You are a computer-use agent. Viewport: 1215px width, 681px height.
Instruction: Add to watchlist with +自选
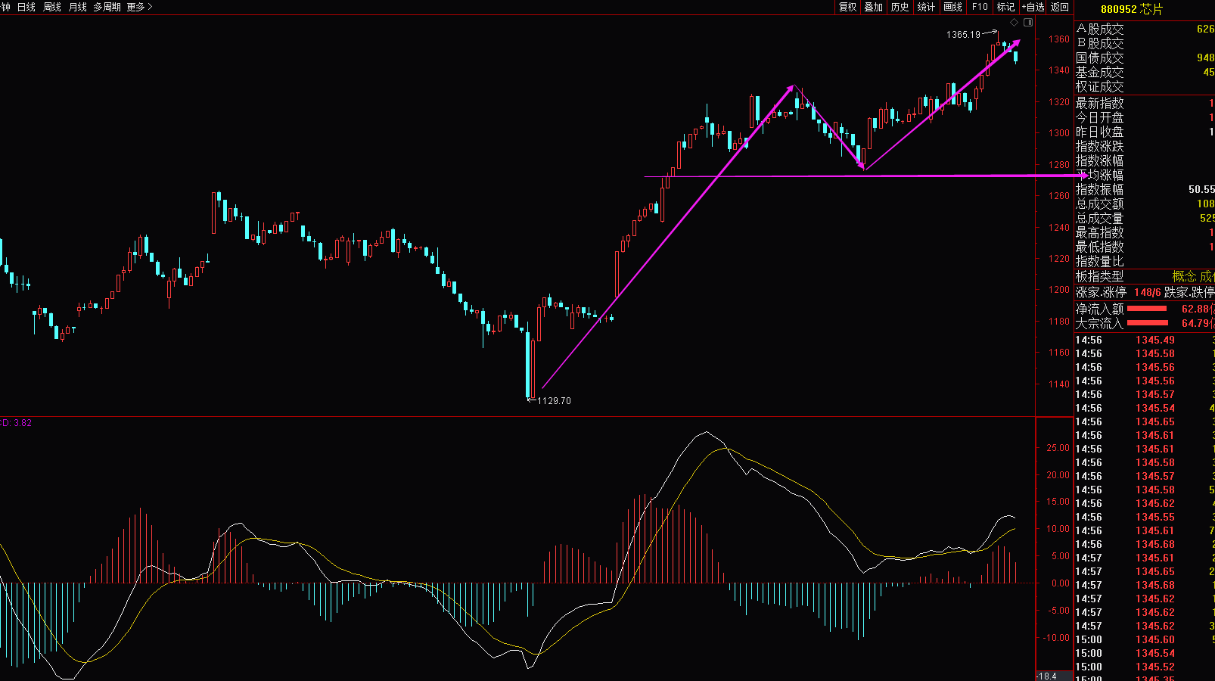pyautogui.click(x=1033, y=7)
